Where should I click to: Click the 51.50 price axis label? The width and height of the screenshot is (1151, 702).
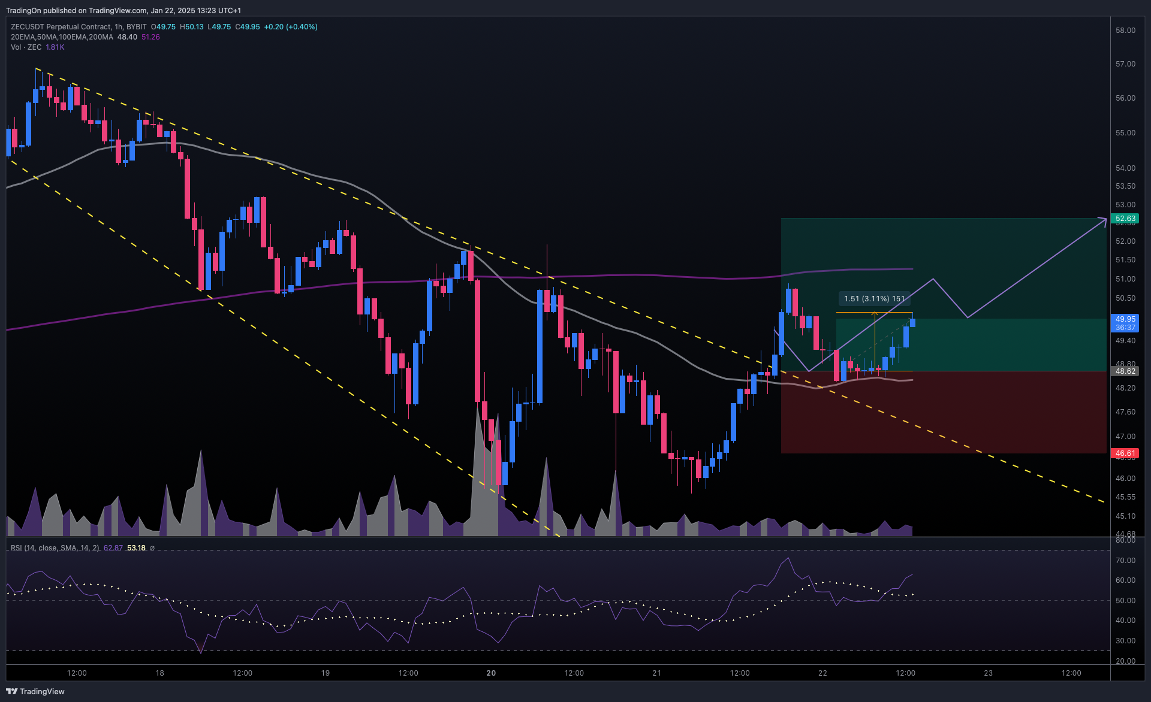[x=1125, y=260]
